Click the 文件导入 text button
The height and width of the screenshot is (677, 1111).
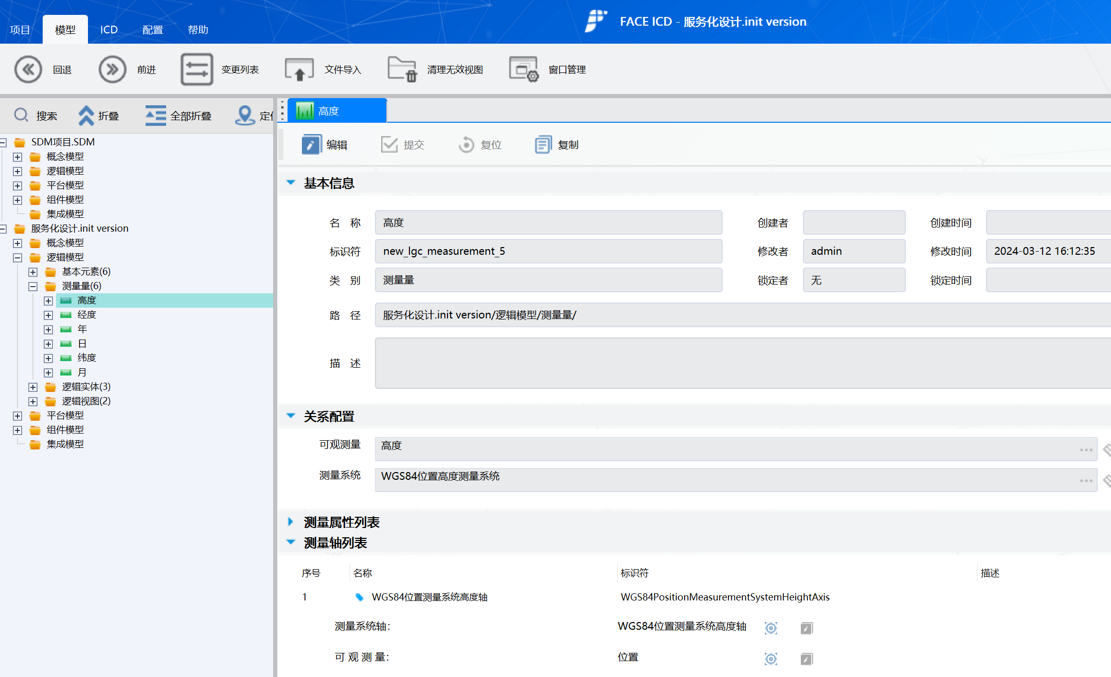click(x=343, y=69)
